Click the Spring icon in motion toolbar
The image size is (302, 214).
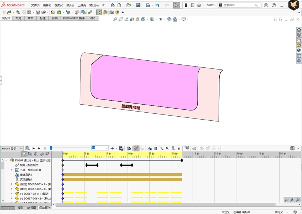pos(156,149)
